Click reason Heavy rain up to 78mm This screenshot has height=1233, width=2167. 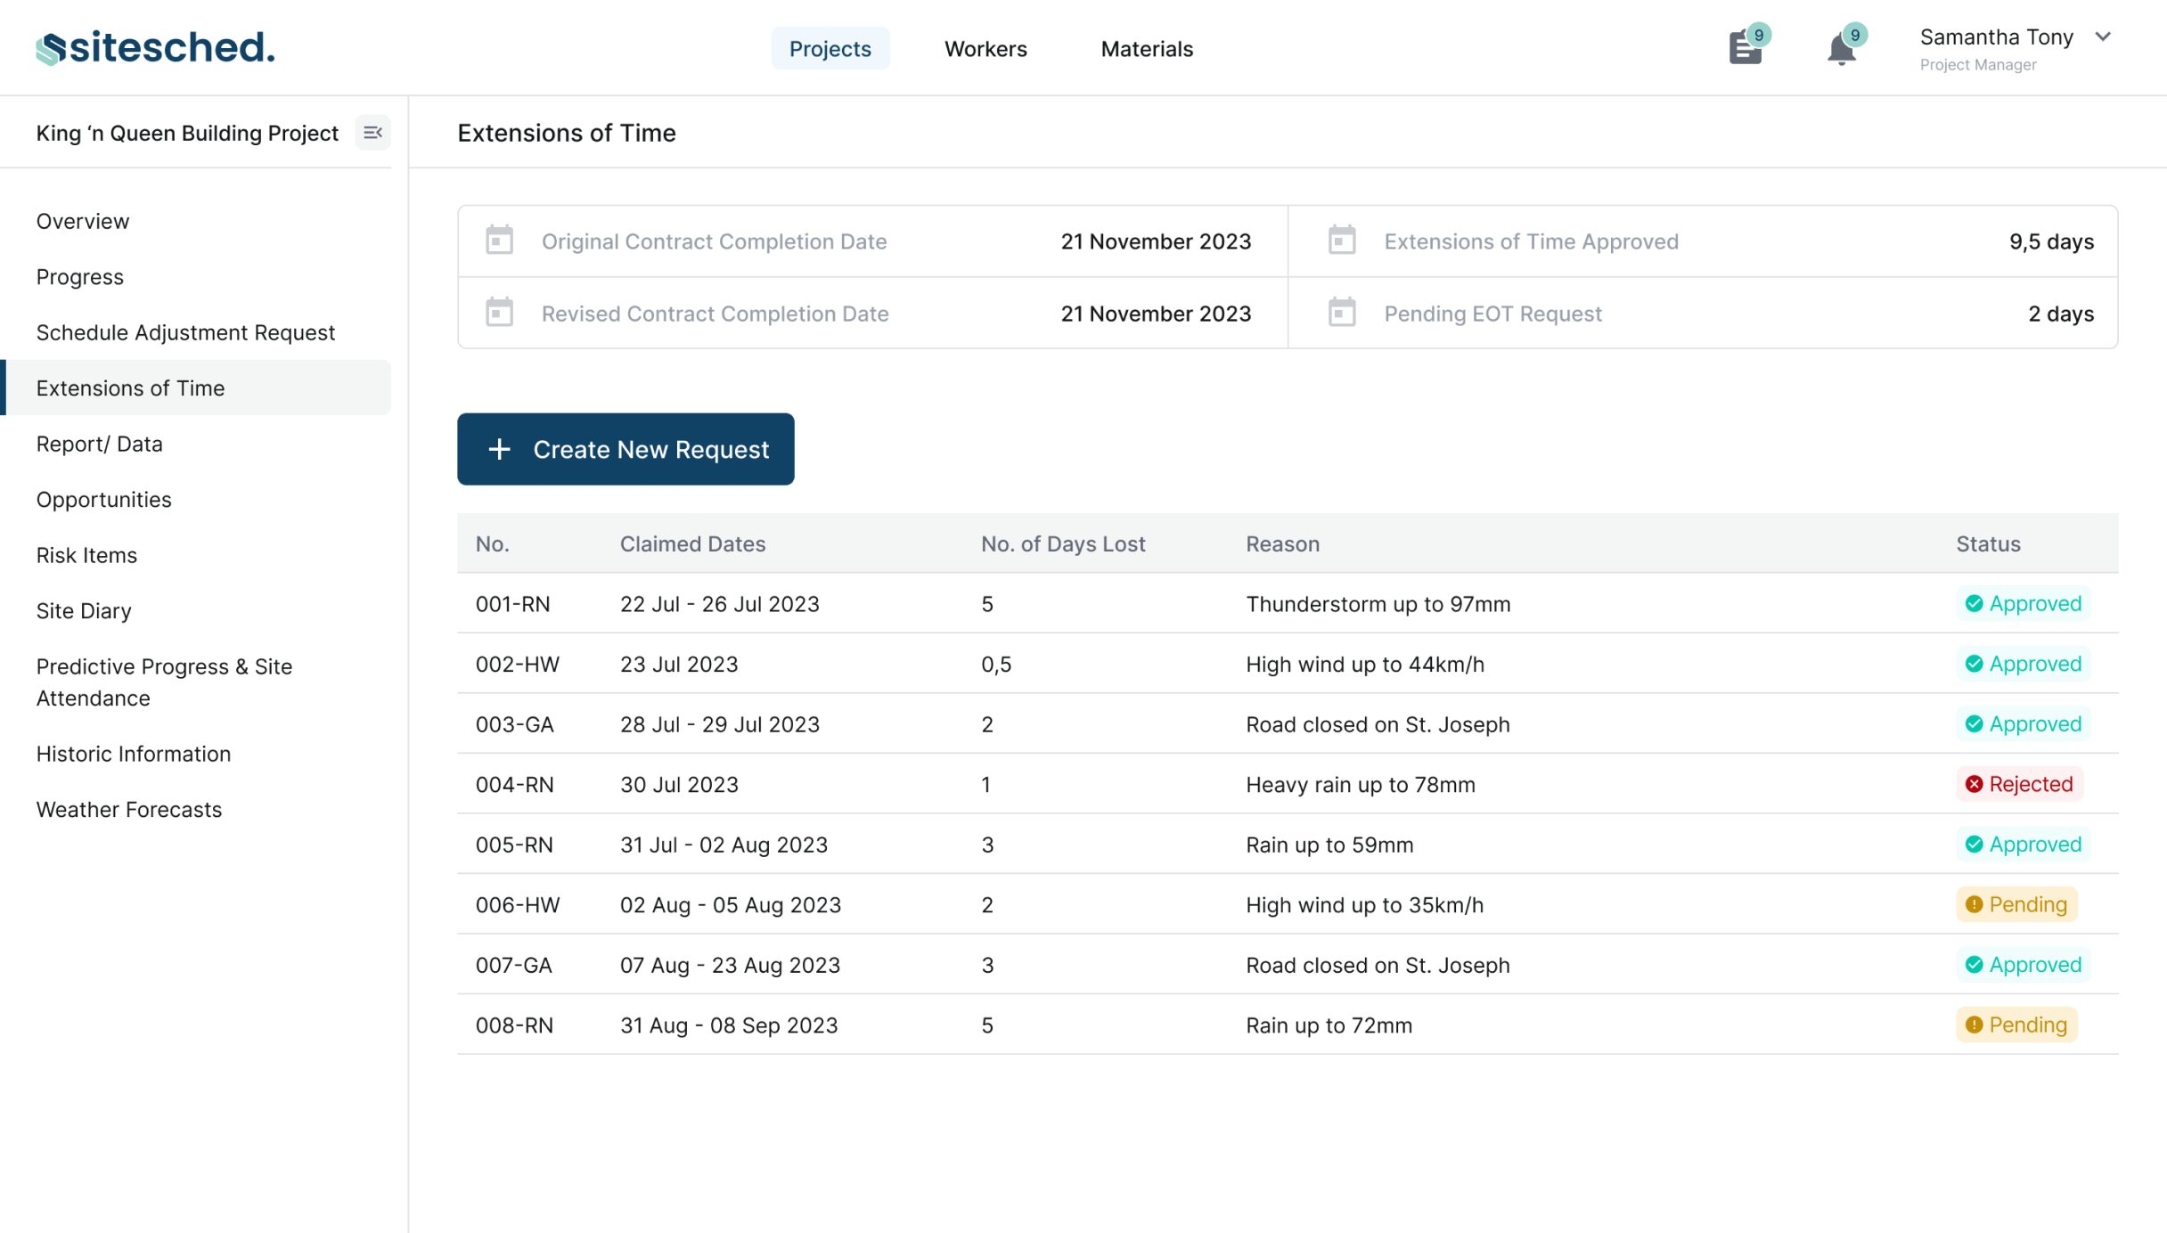(1361, 785)
